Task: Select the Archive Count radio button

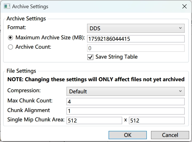Action: (x=10, y=47)
